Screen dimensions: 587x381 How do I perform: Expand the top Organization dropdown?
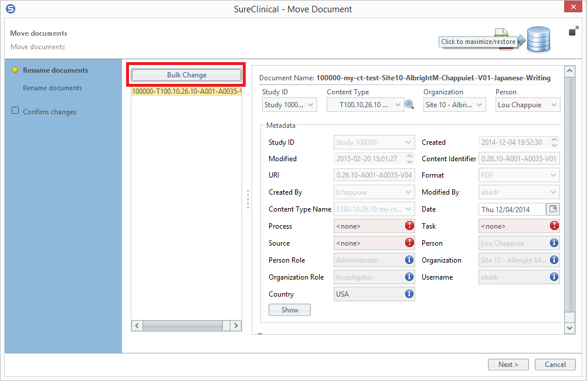(454, 105)
